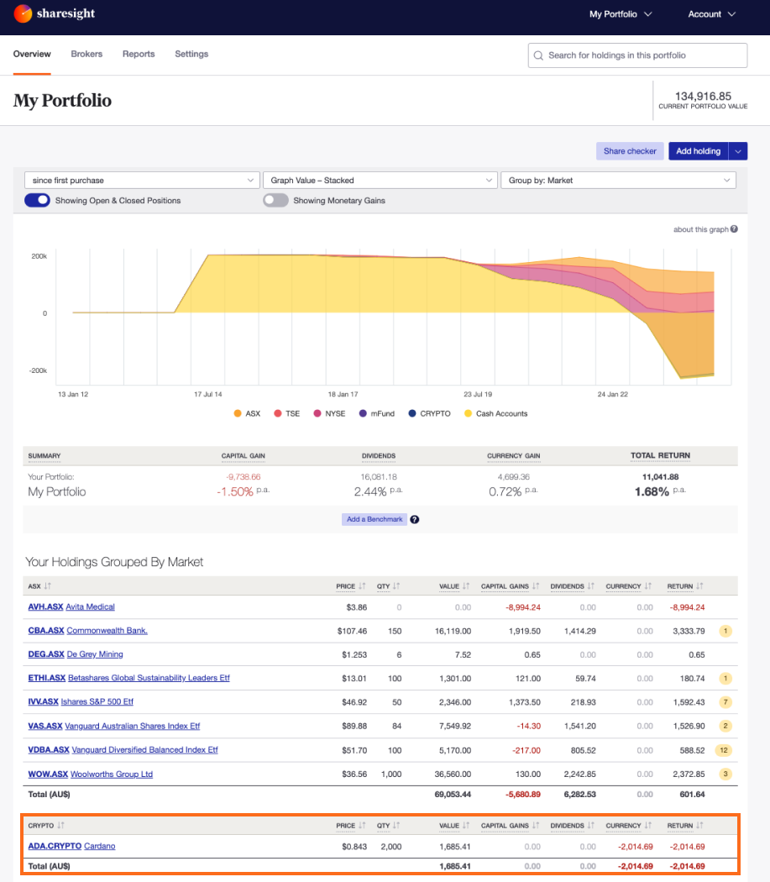Sort ASX table by Currency icon

[648, 586]
